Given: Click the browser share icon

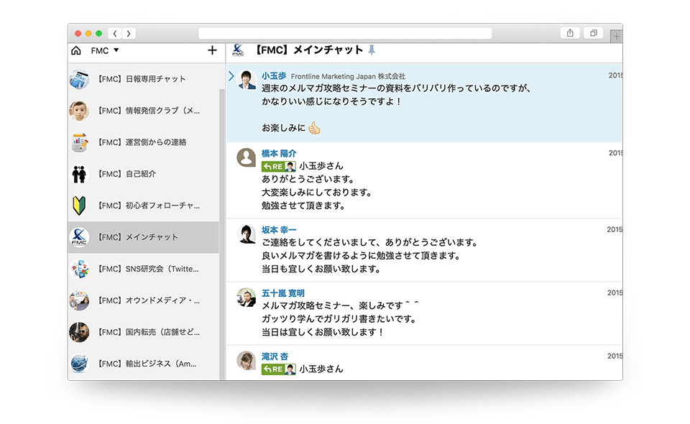Looking at the screenshot, I should 570,33.
